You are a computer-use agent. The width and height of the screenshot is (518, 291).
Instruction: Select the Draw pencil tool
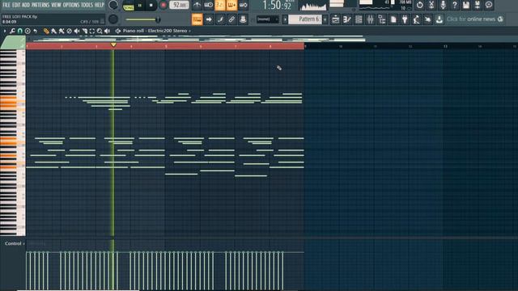tap(46, 31)
